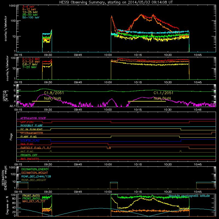Click the 'REAR_DEC_WEIGHT' legend label
The image size is (219, 219).
[34, 180]
